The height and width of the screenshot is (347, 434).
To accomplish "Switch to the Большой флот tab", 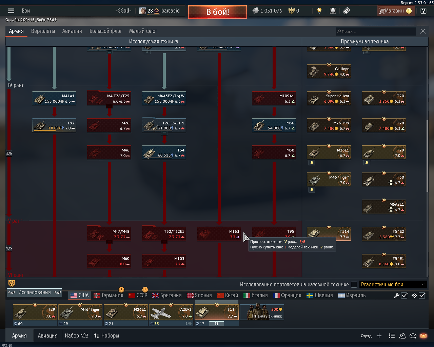I will pos(105,31).
